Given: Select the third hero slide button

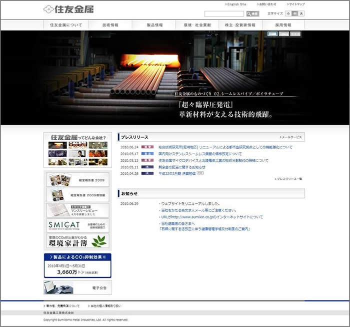Looking at the screenshot, I should [295, 34].
